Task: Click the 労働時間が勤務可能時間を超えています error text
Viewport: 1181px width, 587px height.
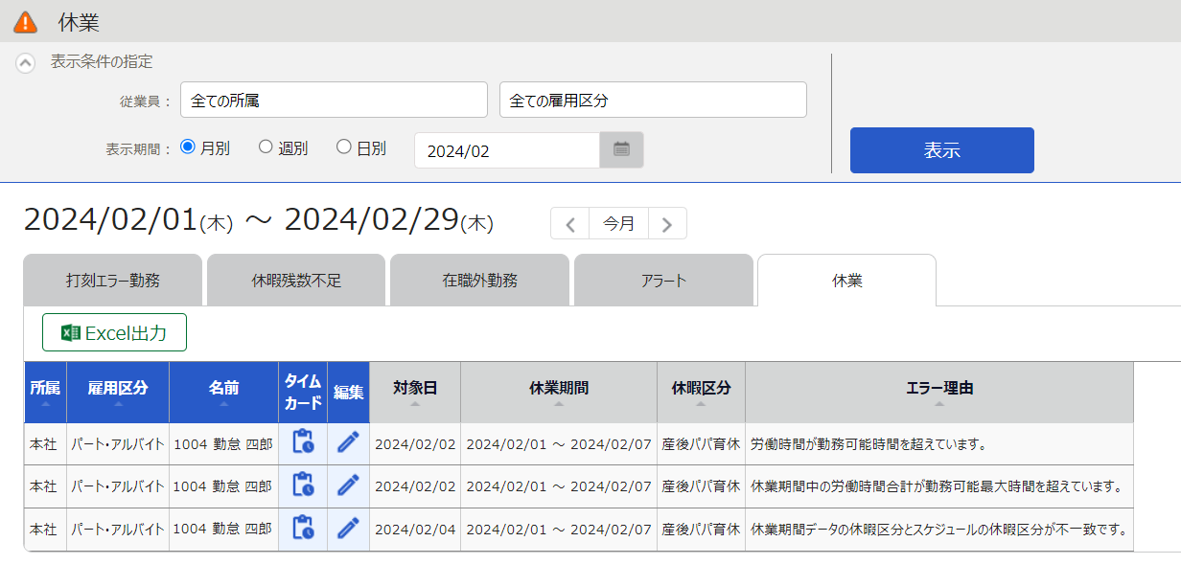Action: click(x=868, y=444)
